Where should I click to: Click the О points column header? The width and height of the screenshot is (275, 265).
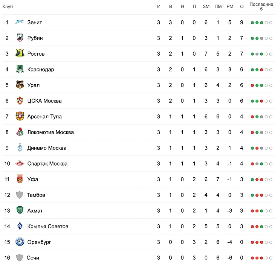click(x=241, y=7)
